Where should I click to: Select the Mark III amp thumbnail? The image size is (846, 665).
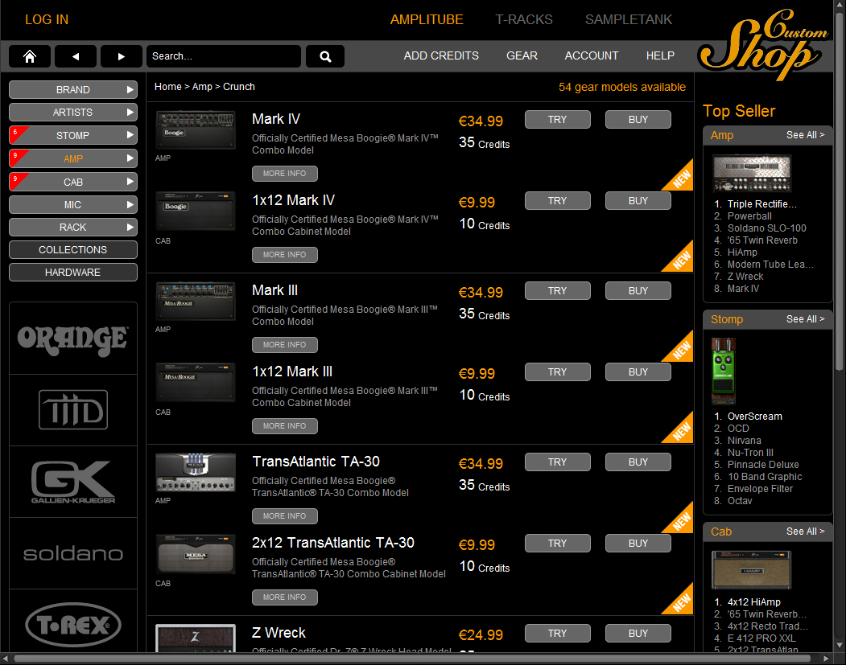click(196, 302)
